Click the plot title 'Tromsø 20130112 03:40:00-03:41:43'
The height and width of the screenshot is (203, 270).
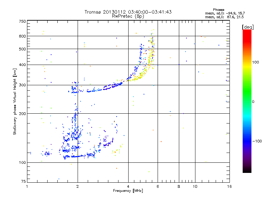(128, 12)
